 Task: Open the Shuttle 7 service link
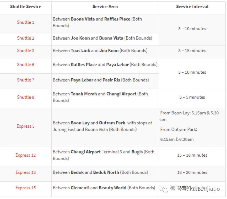[x=26, y=80]
